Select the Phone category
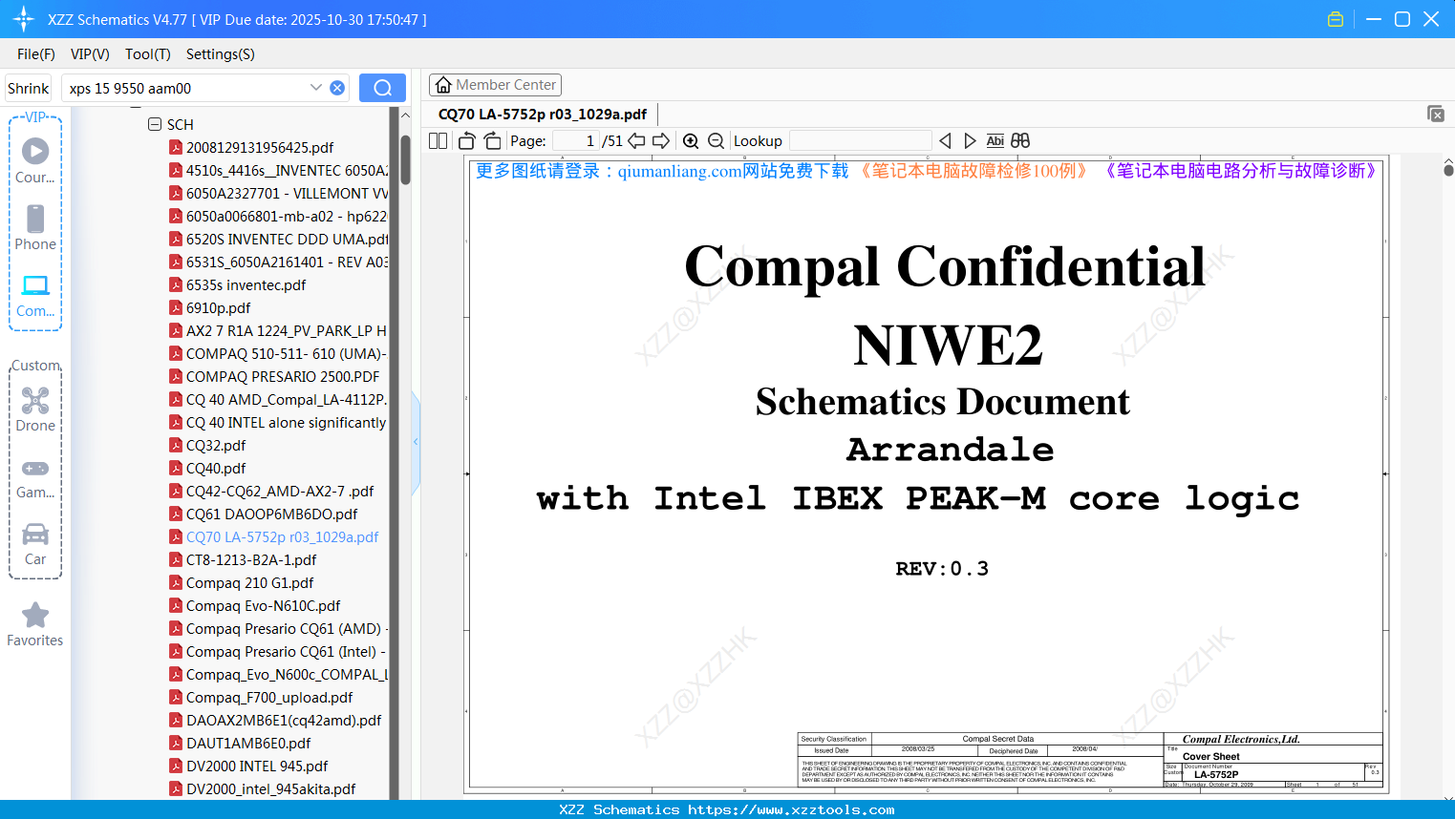Viewport: 1455px width, 819px height. [35, 227]
